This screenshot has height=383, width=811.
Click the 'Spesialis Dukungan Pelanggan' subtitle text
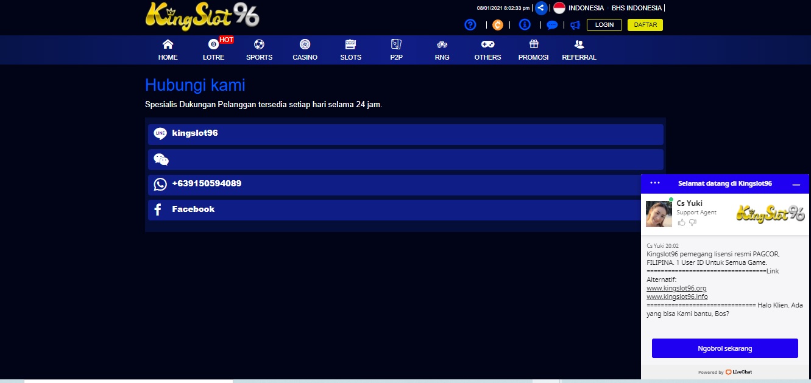(x=264, y=105)
